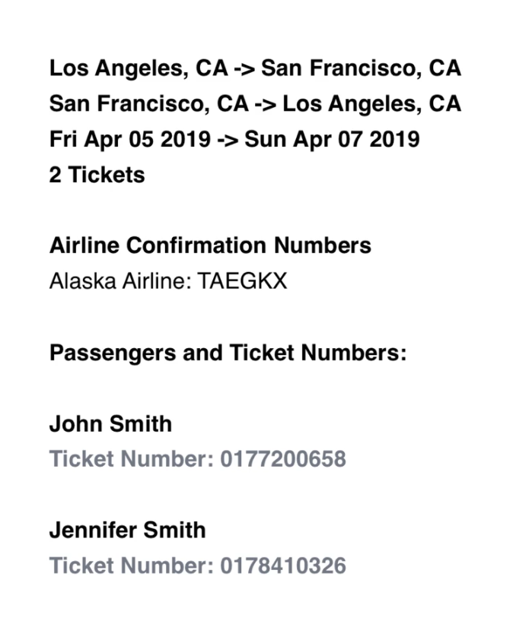Click the Airline Confirmation Numbers heading
The width and height of the screenshot is (516, 643).
(x=210, y=245)
